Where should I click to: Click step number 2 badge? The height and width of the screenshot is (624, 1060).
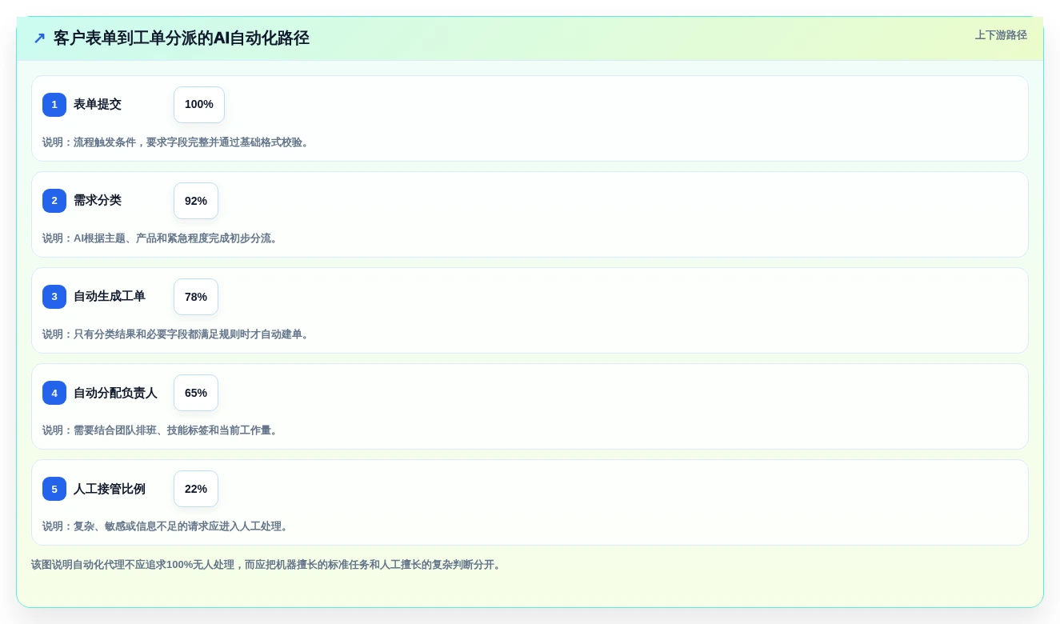54,201
